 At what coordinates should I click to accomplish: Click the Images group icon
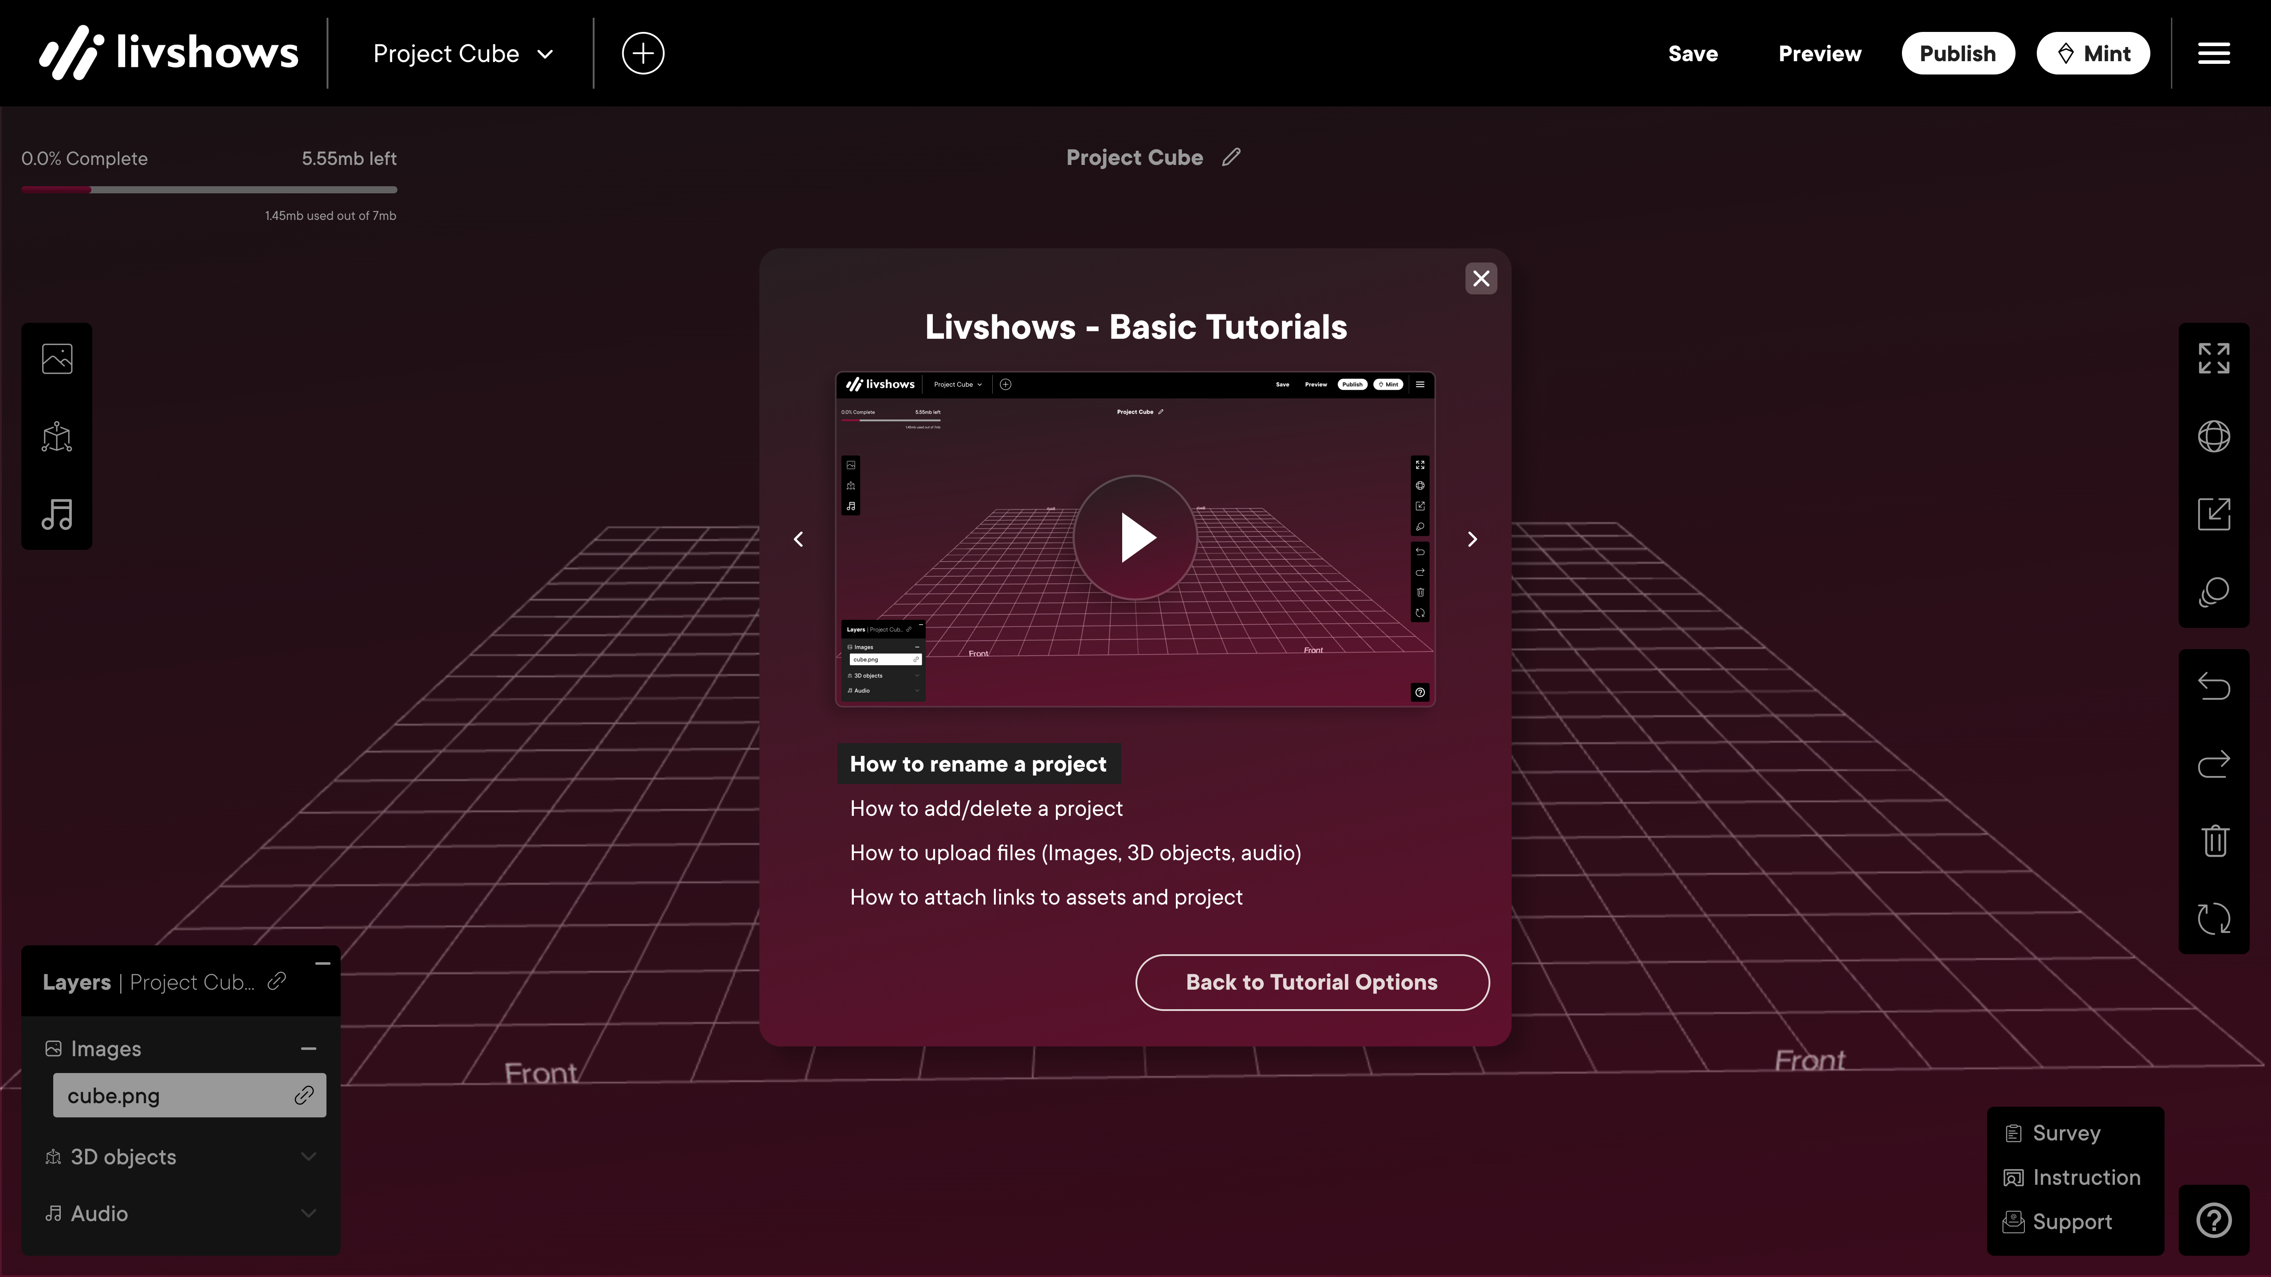54,1049
